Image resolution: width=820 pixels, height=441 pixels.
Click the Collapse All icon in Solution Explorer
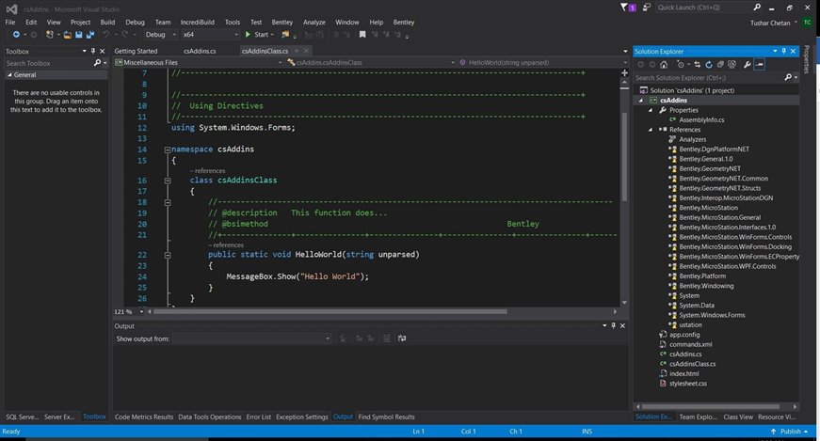point(720,65)
